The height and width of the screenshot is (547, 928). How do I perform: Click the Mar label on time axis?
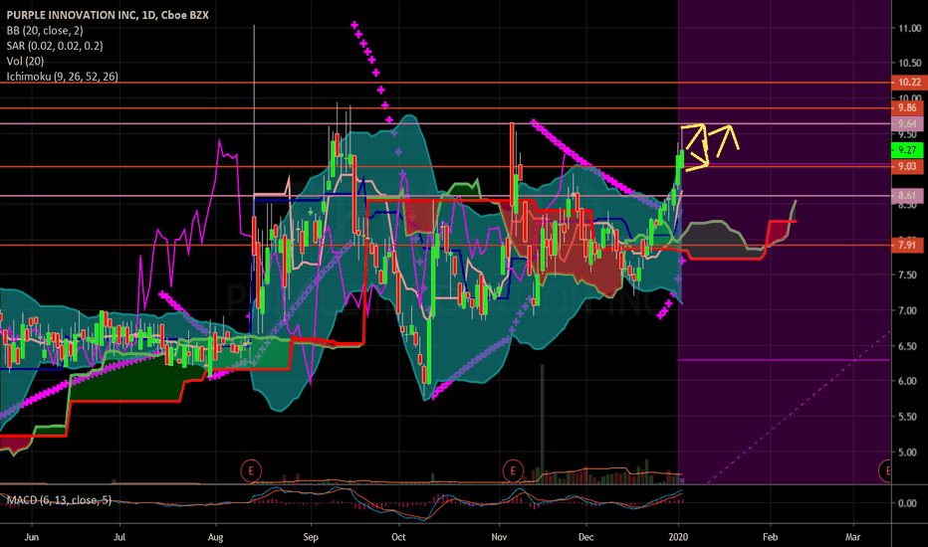(x=853, y=537)
